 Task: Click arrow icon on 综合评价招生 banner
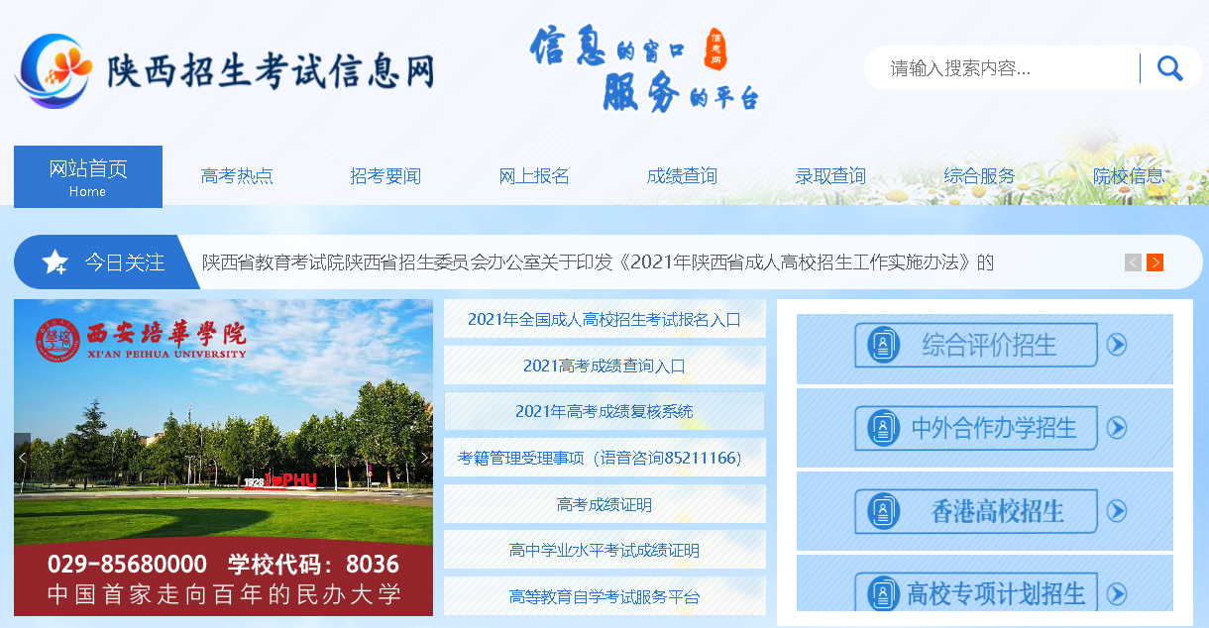[x=1117, y=345]
